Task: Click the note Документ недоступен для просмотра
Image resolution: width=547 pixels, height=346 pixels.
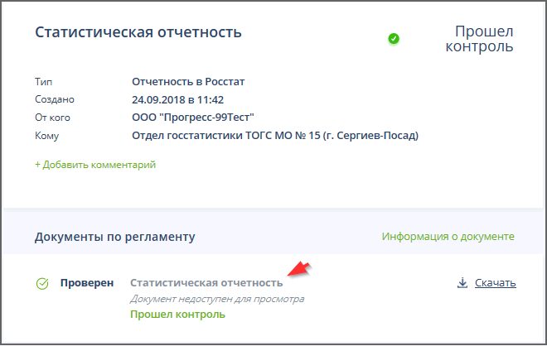Action: [x=217, y=299]
